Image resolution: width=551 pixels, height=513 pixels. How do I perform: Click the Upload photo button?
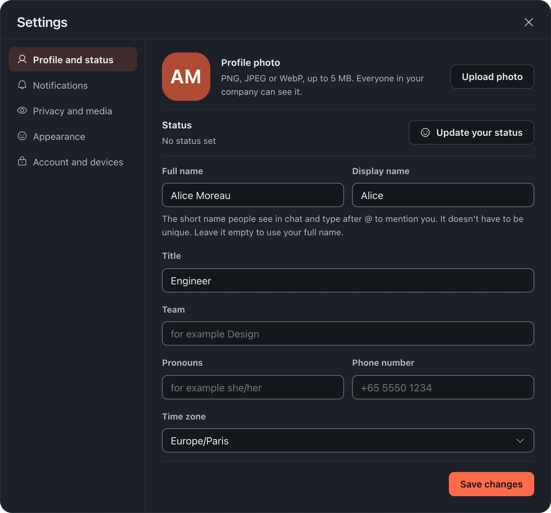(492, 77)
